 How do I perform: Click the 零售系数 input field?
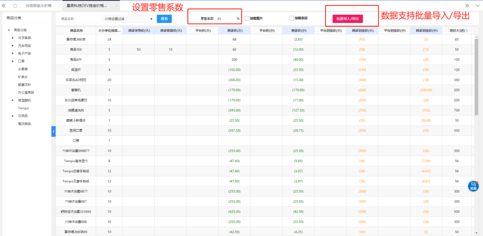click(225, 19)
